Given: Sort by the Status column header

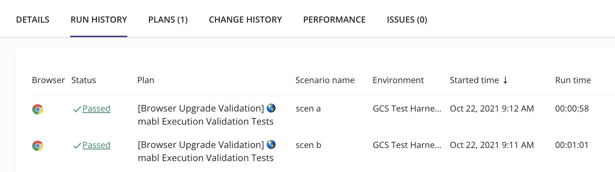Looking at the screenshot, I should point(84,80).
